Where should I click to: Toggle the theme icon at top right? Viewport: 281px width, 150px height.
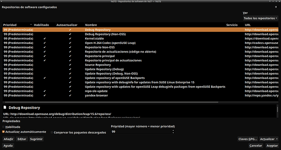pyautogui.click(x=276, y=7)
